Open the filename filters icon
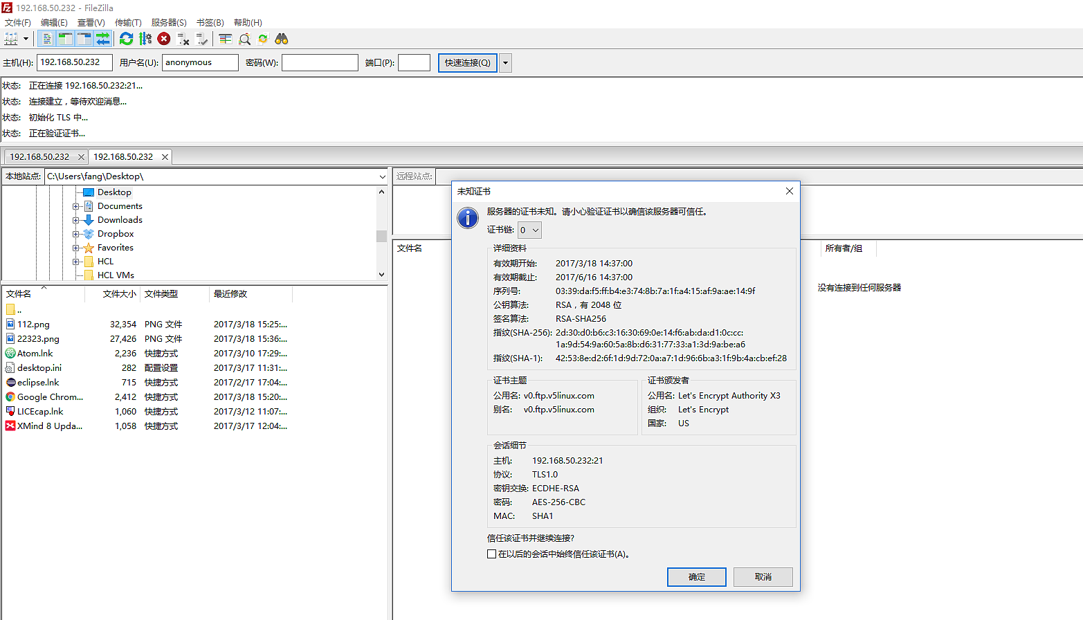 pos(226,39)
